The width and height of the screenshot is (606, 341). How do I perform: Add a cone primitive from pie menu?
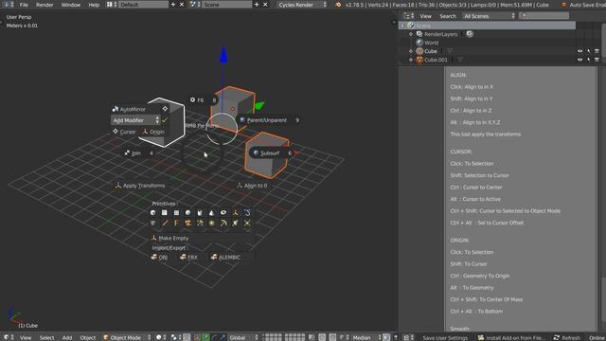(211, 212)
